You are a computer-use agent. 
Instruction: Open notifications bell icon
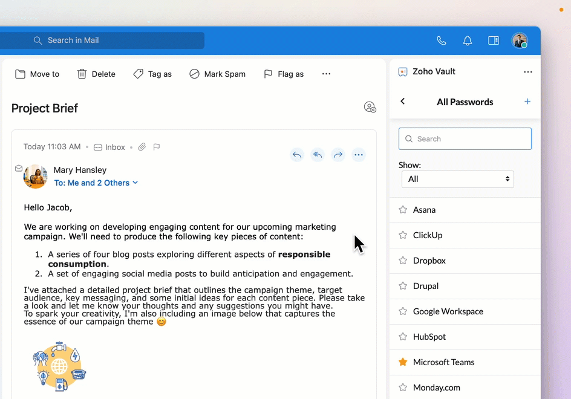[x=468, y=41]
